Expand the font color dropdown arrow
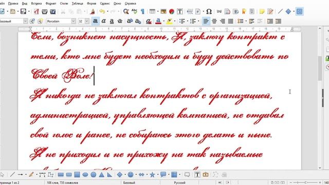Screen dimensions: 329x185 pos(163,21)
